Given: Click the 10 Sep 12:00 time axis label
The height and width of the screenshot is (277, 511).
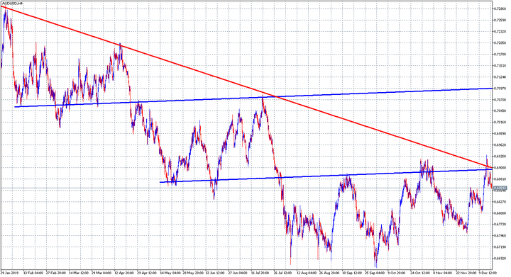Looking at the screenshot, I should click(351, 273).
